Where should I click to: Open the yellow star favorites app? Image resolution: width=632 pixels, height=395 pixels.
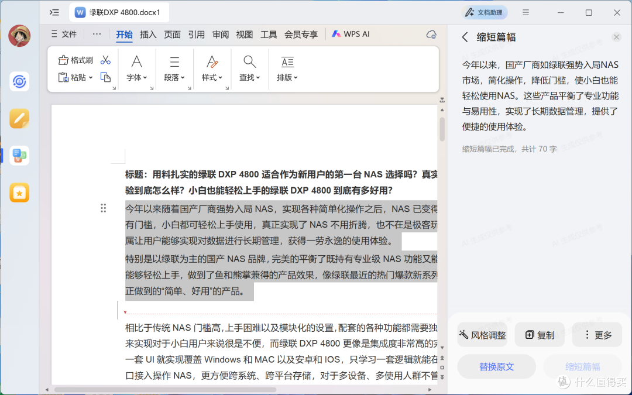(x=19, y=193)
